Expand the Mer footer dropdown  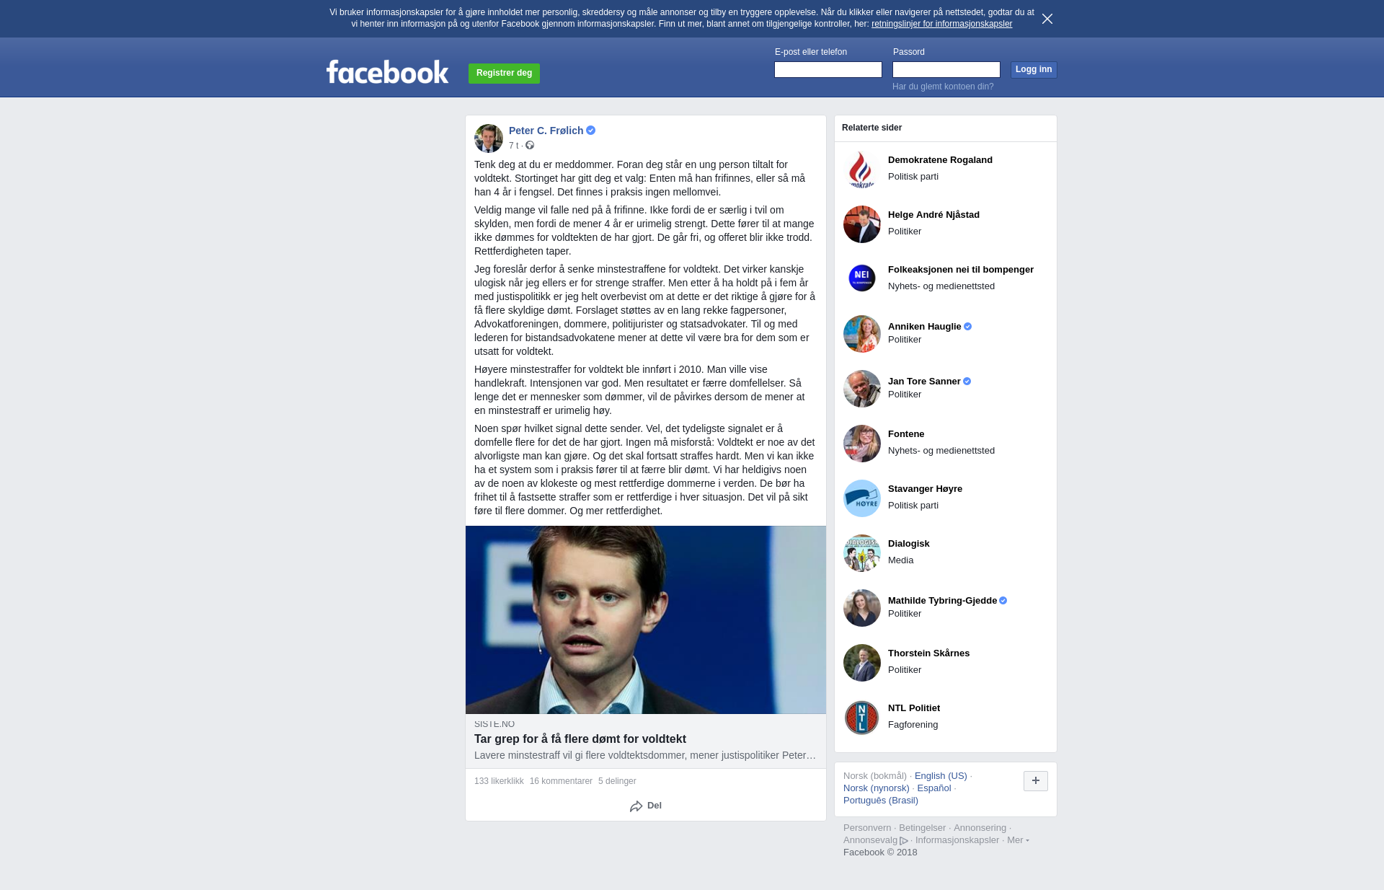(x=1018, y=840)
